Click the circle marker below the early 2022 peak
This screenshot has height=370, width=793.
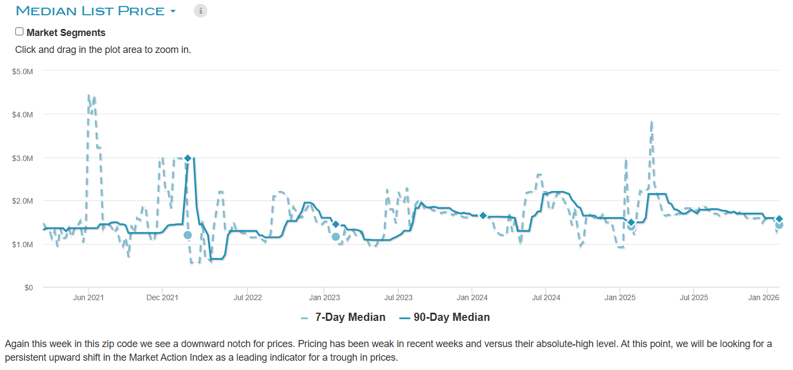(x=188, y=235)
